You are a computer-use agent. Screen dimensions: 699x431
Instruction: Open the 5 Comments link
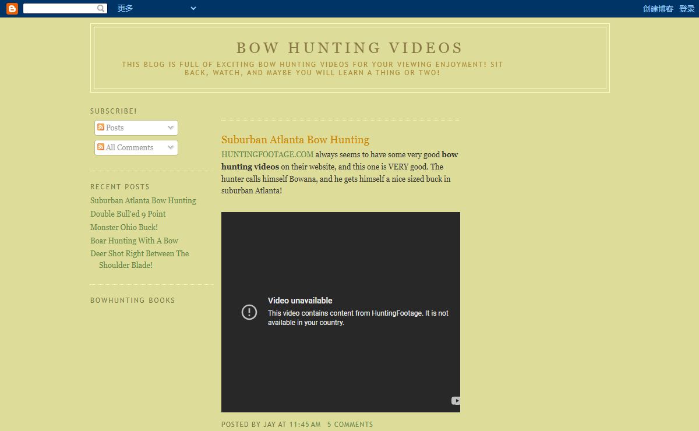350,425
